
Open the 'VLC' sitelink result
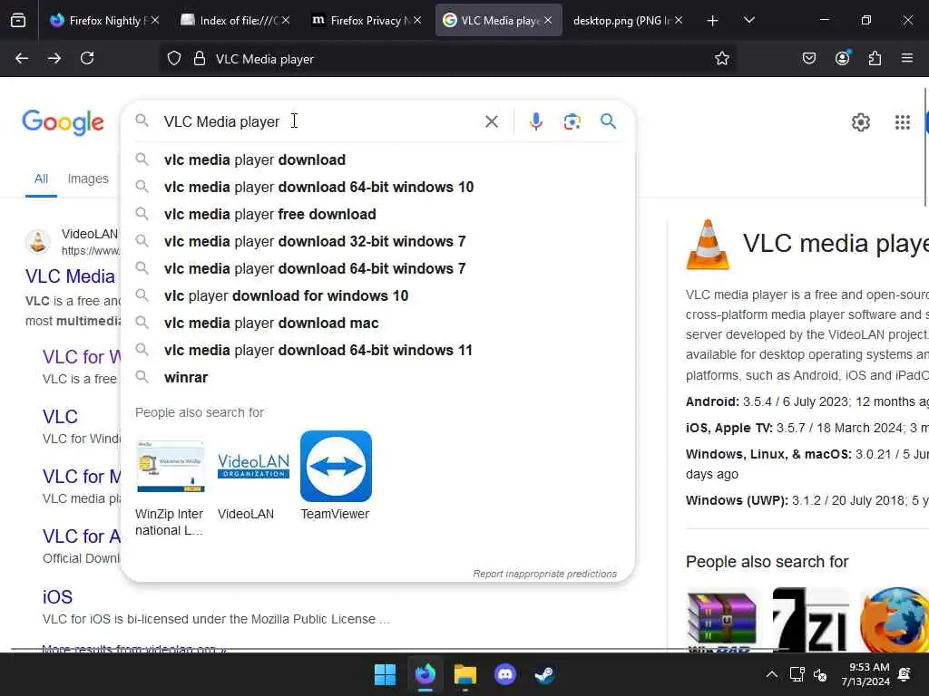tap(60, 417)
